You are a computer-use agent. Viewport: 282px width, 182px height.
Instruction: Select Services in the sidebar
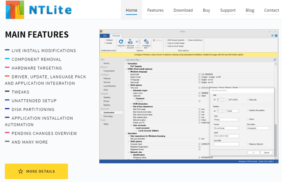tap(107, 82)
